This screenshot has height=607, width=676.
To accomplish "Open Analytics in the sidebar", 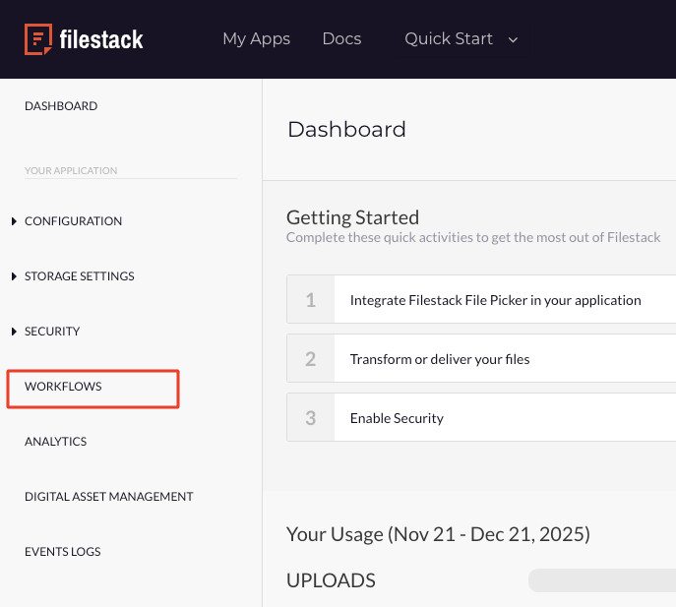I will pos(56,442).
